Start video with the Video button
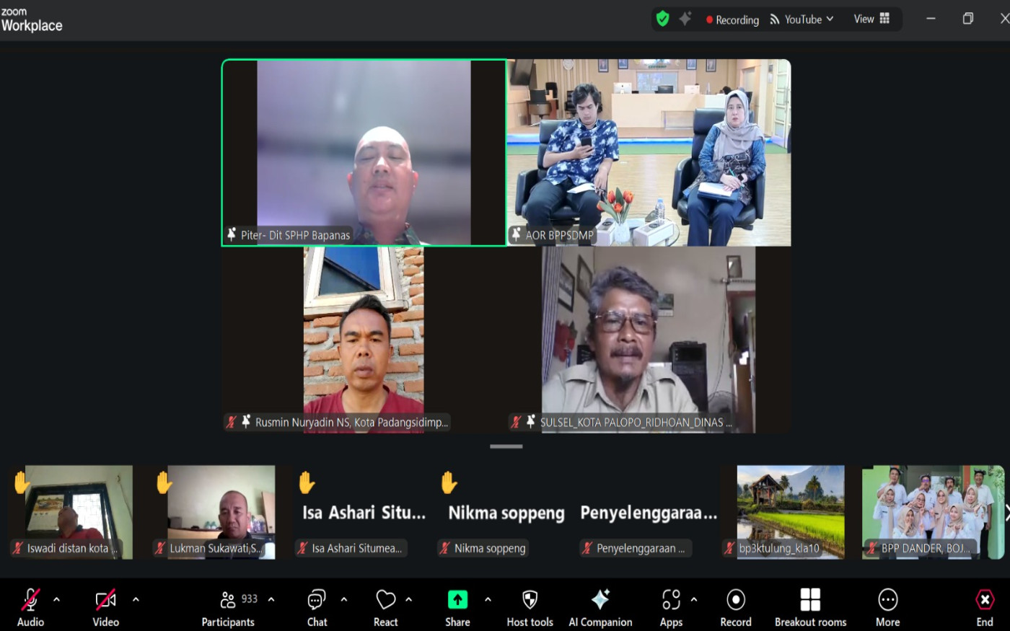The width and height of the screenshot is (1010, 631). pyautogui.click(x=105, y=608)
